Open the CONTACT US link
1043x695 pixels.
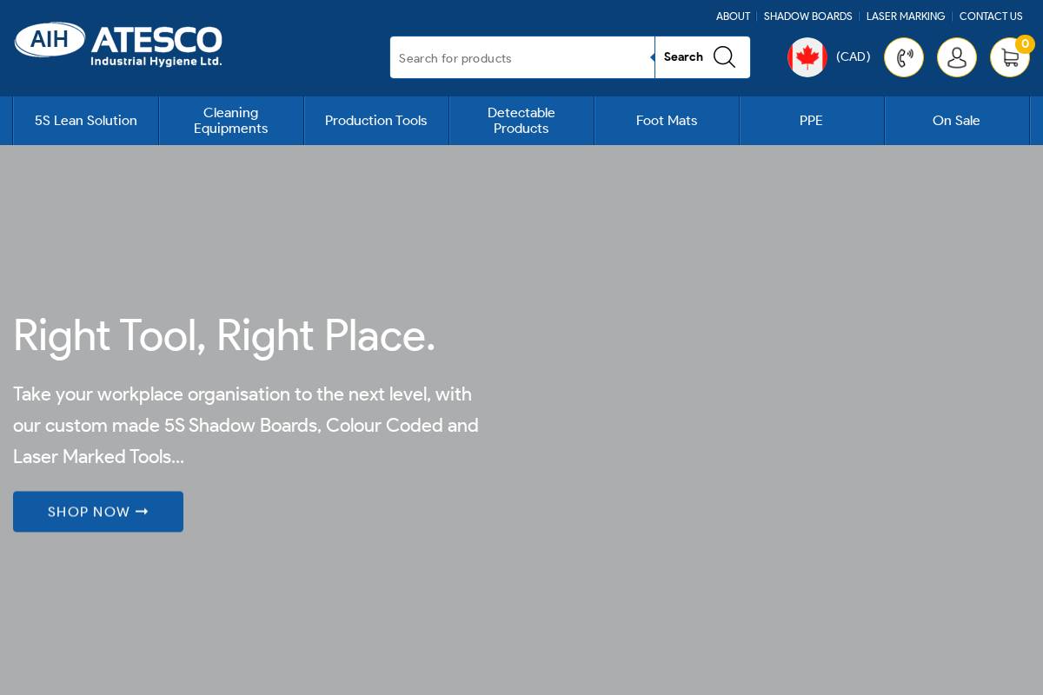tap(991, 17)
